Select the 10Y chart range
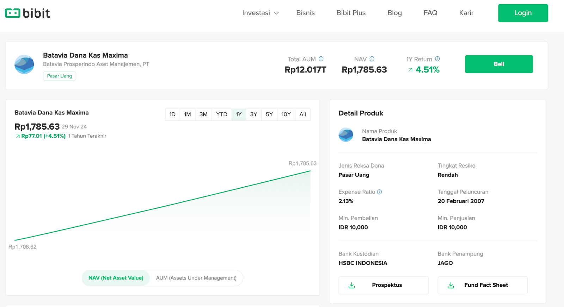Viewport: 564px width, 307px height. (286, 114)
